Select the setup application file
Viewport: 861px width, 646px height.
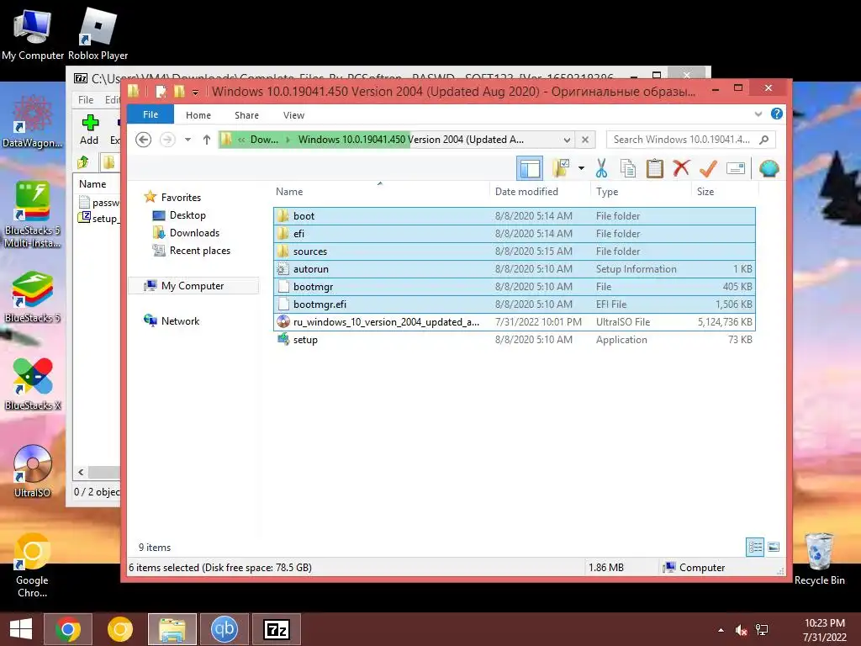click(514, 340)
